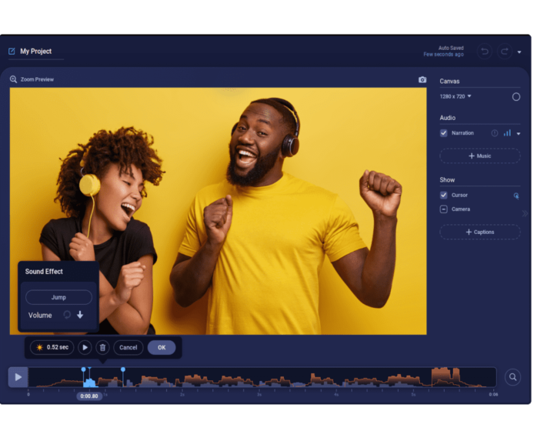The image size is (534, 438).
Task: Play the timeline with the main play button
Action: coord(18,377)
